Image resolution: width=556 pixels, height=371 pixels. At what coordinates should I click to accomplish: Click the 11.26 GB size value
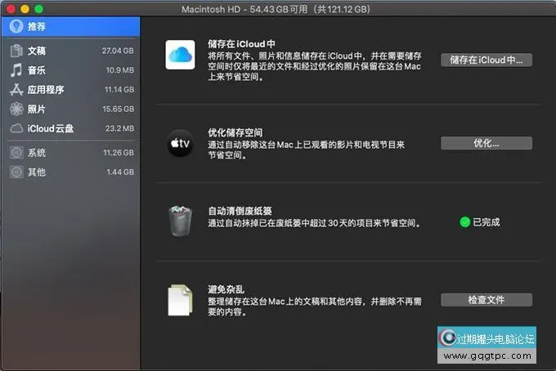119,153
